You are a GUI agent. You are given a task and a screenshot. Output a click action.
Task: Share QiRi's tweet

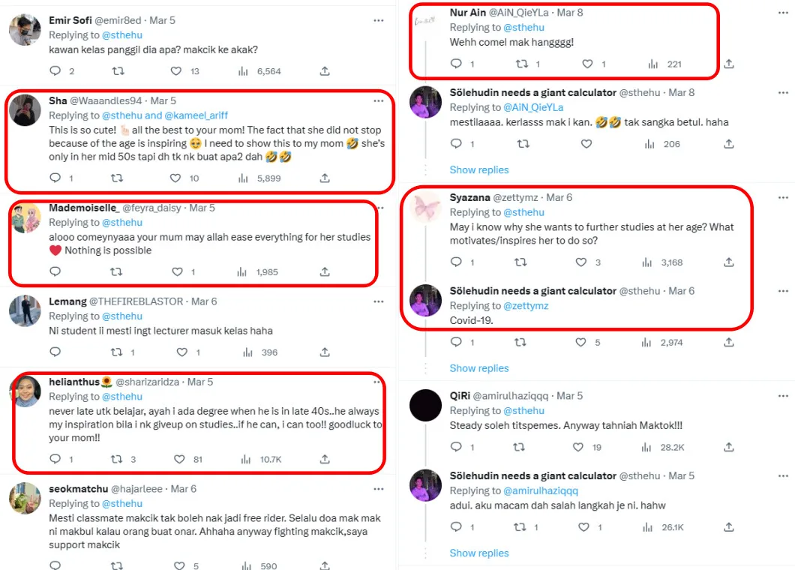point(729,447)
